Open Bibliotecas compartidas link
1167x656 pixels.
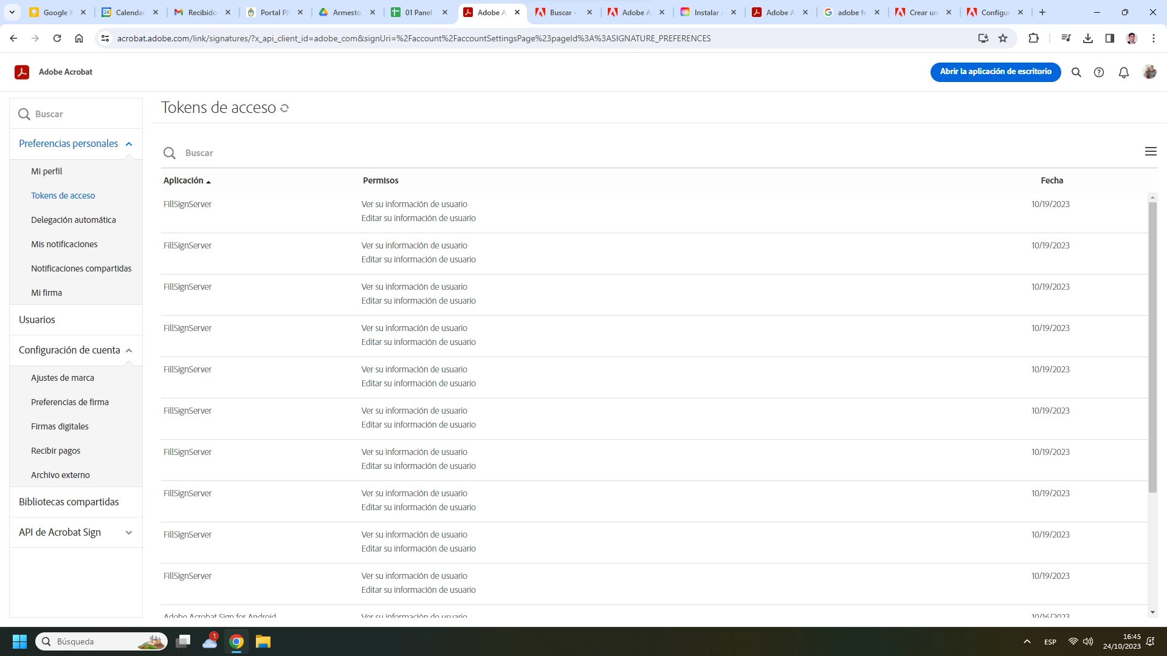(69, 502)
